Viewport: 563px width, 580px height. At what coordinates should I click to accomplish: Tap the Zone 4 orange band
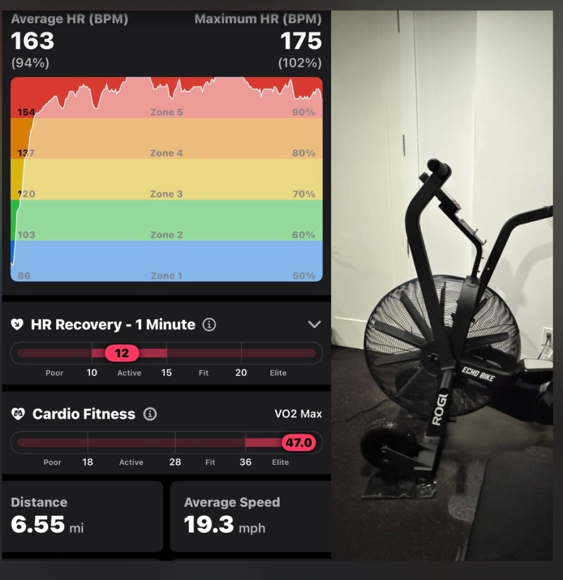(167, 138)
